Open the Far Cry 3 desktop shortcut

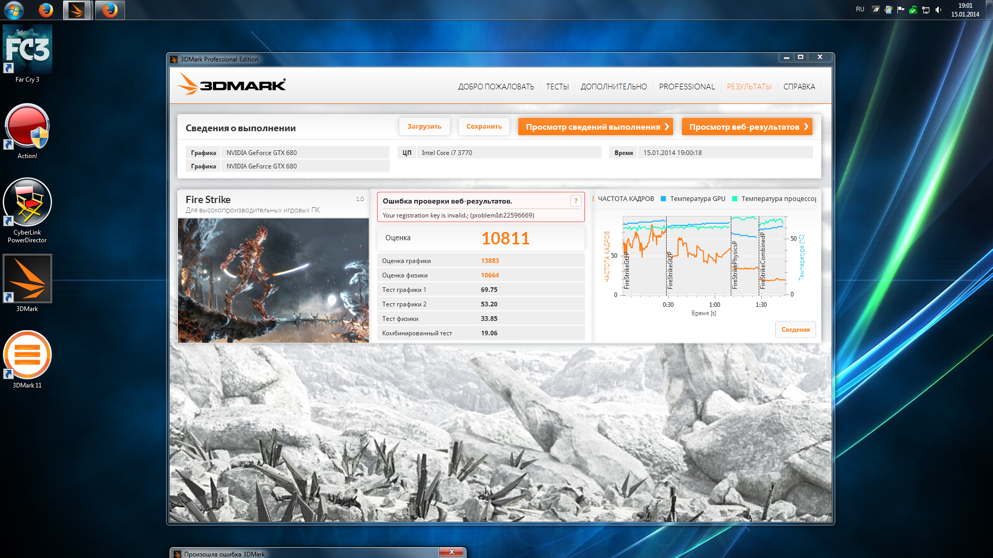point(27,50)
